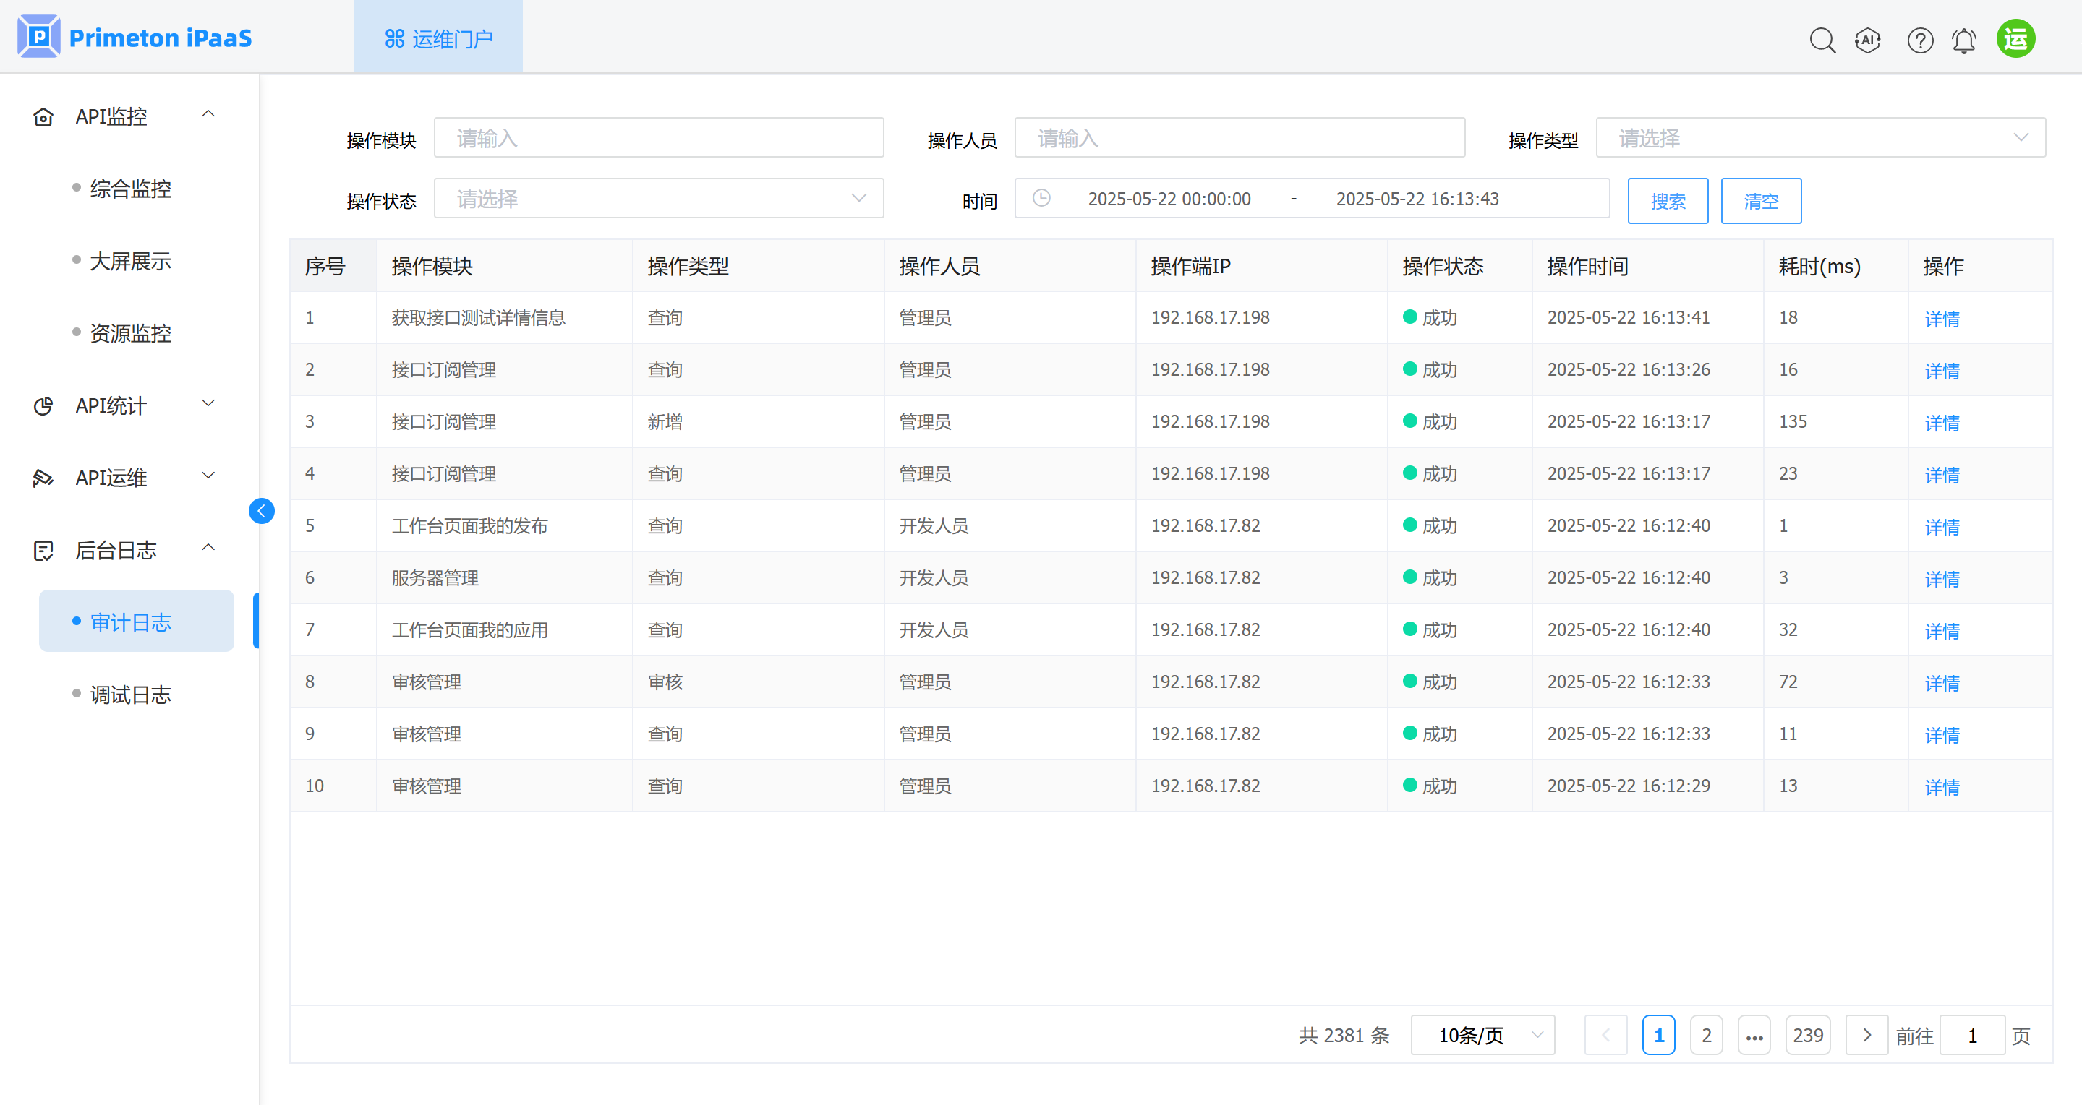Open the AI assistant icon
Image resolution: width=2082 pixels, height=1105 pixels.
coord(1868,40)
